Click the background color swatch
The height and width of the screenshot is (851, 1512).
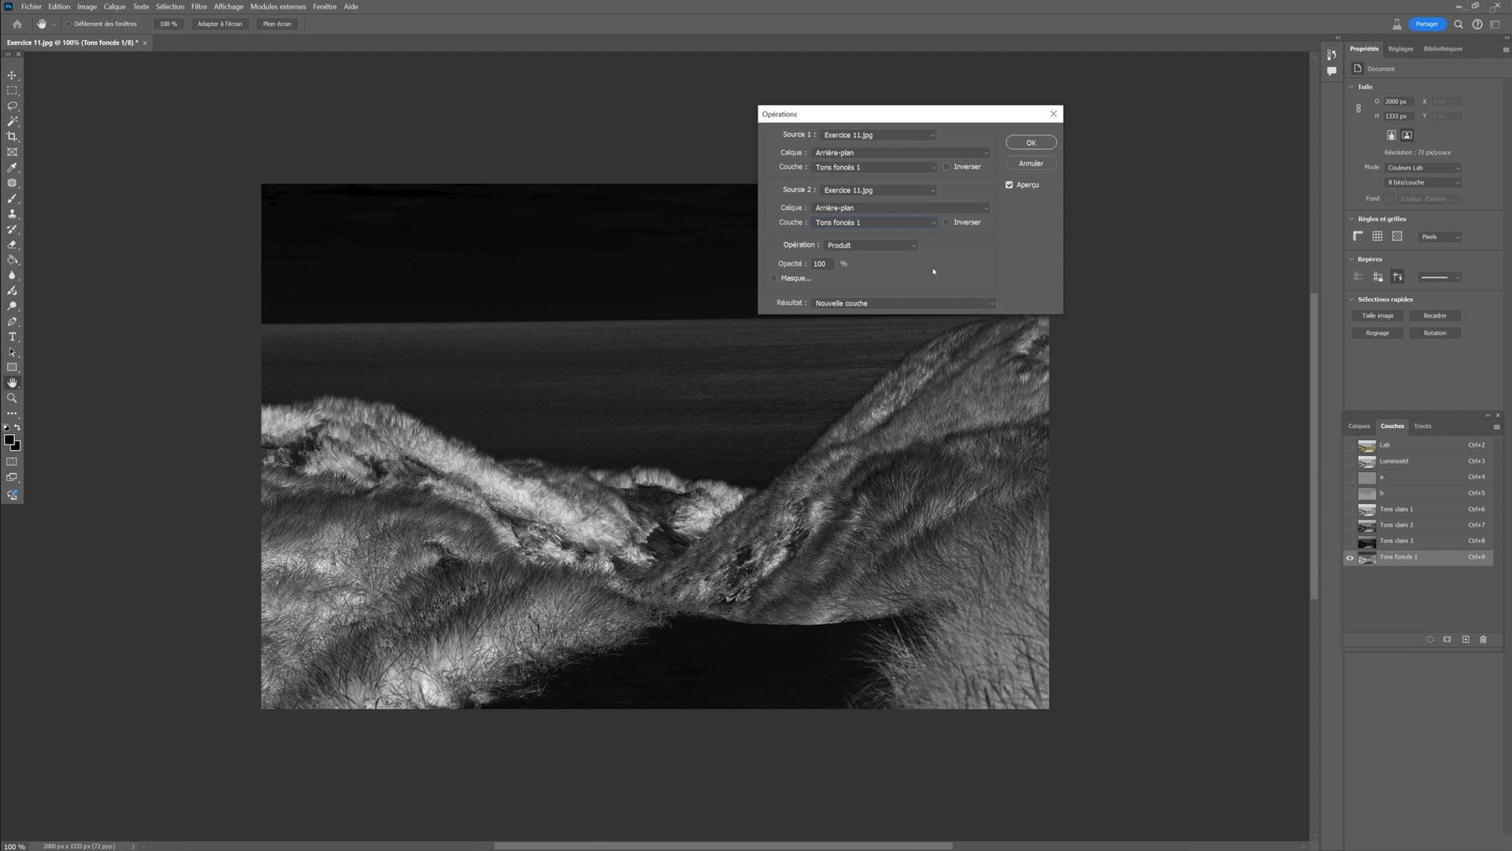17,447
